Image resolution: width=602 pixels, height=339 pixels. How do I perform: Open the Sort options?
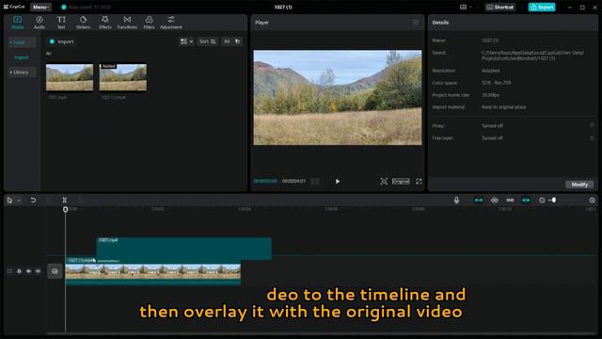point(208,41)
